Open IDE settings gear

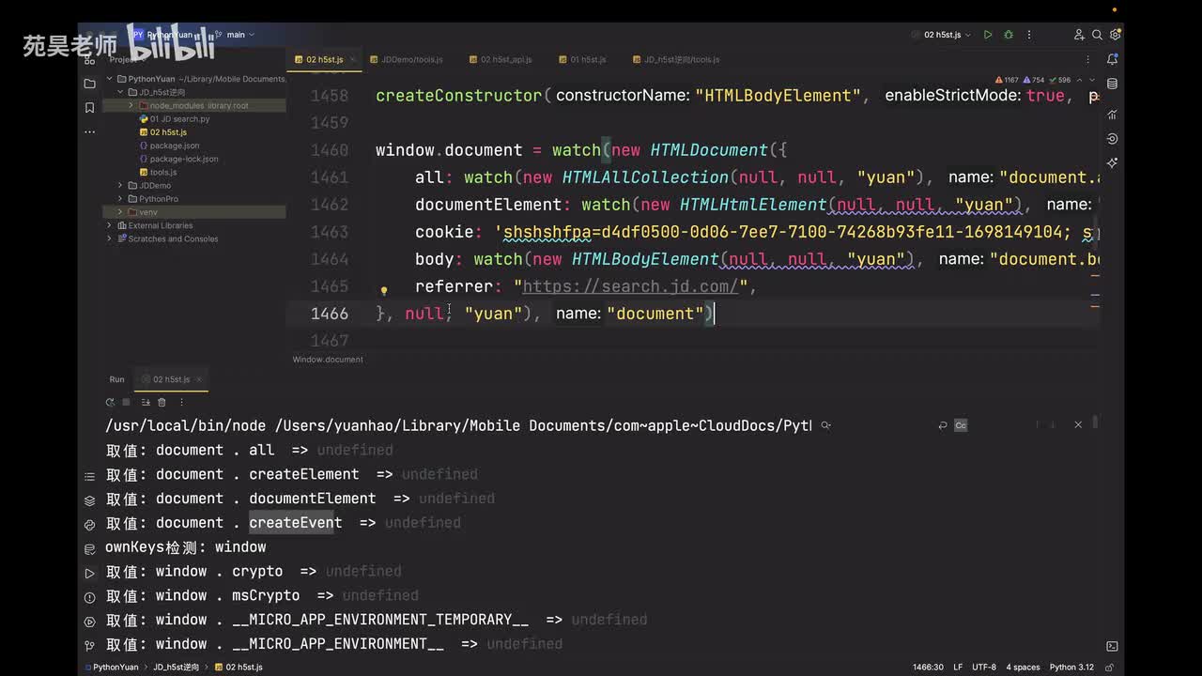pos(1115,35)
